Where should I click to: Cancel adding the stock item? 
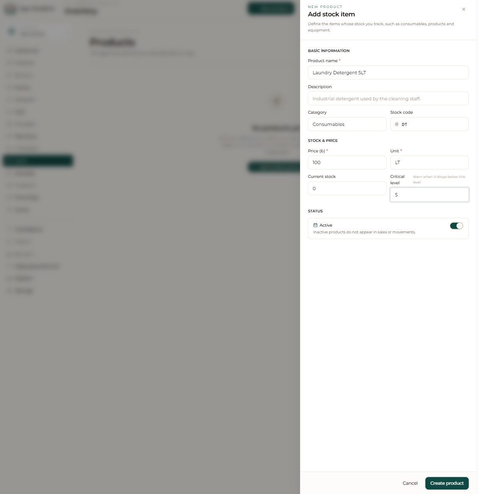[x=410, y=483]
